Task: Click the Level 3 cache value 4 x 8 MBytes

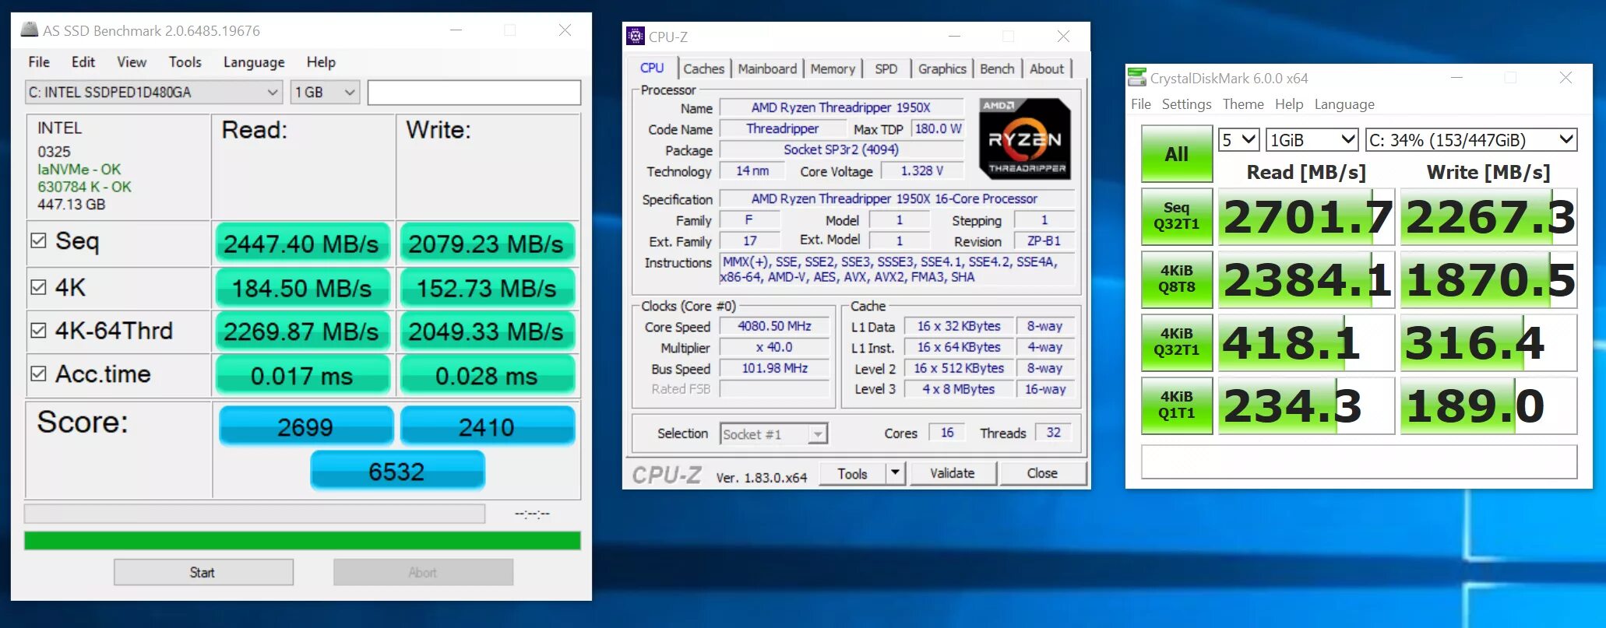Action: [x=959, y=388]
